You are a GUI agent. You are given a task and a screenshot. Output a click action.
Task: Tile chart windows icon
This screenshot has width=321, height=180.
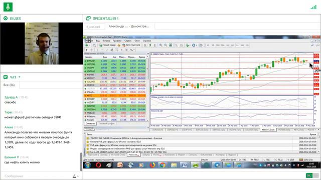point(171,45)
